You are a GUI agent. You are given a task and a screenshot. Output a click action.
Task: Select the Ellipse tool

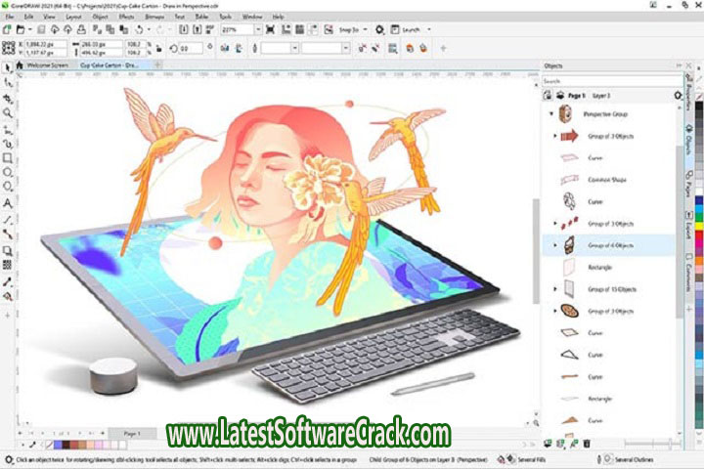click(8, 172)
